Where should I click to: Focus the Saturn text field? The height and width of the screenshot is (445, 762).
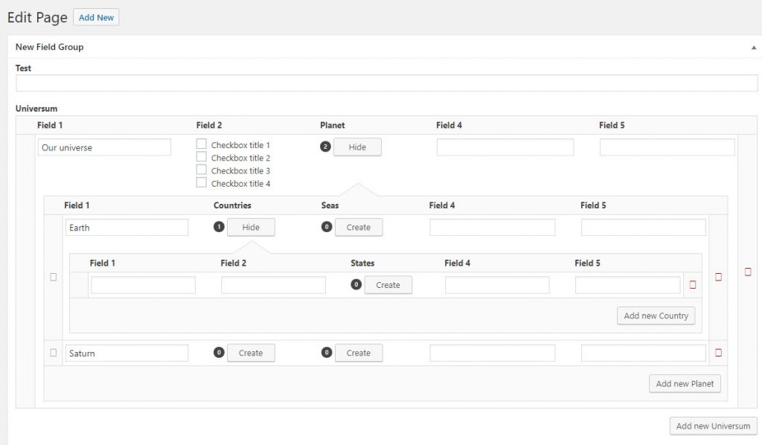(x=127, y=353)
